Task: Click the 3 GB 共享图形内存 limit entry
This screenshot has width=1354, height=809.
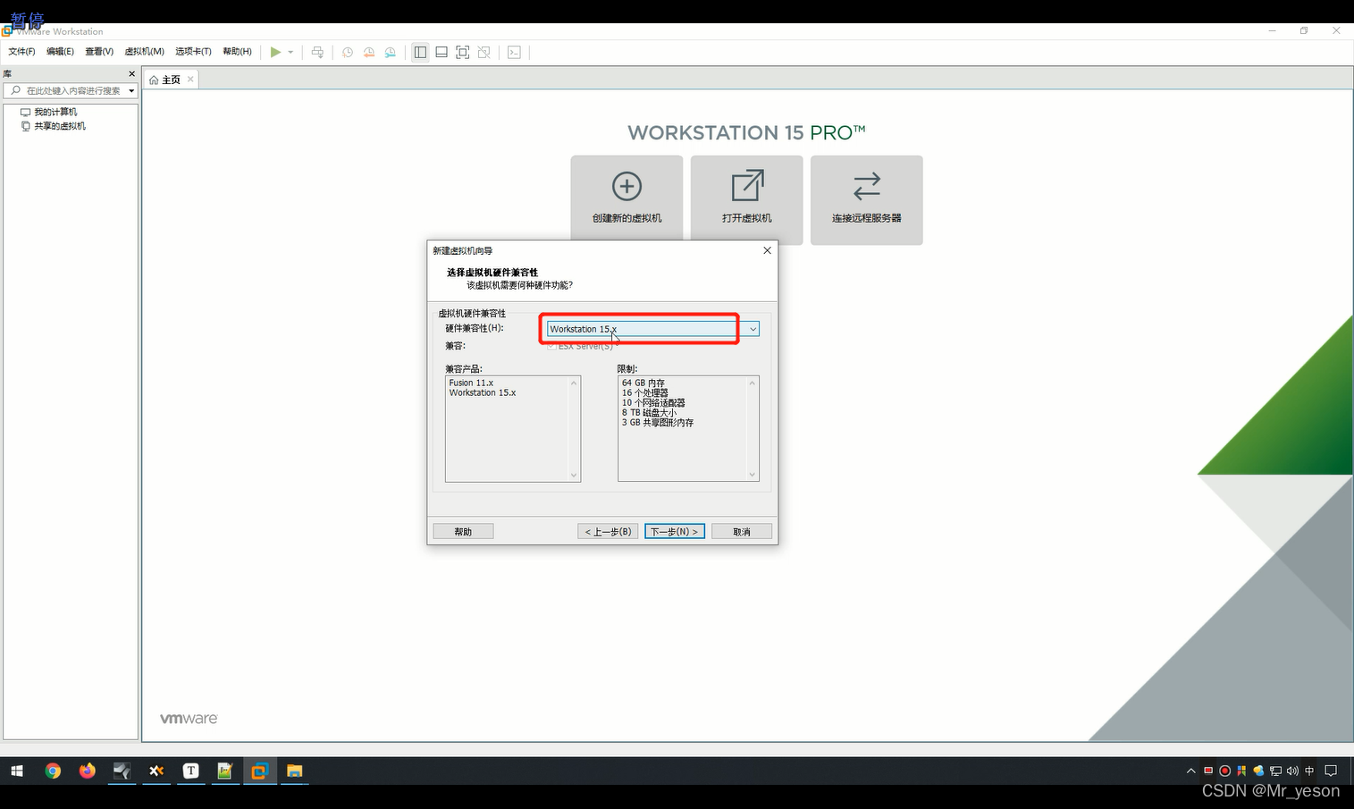Action: coord(658,423)
